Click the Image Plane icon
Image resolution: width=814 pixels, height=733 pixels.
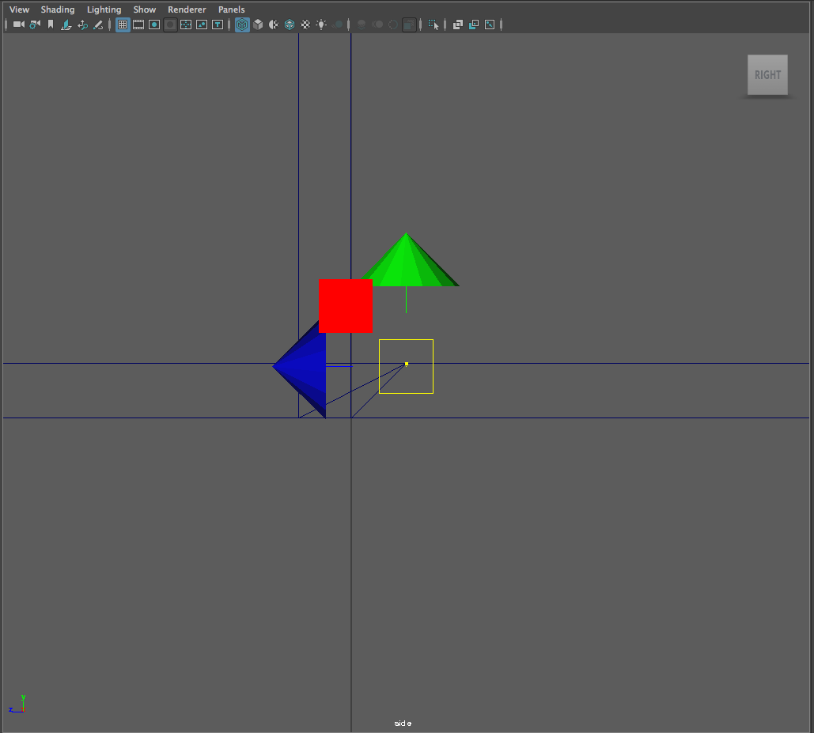pos(66,25)
